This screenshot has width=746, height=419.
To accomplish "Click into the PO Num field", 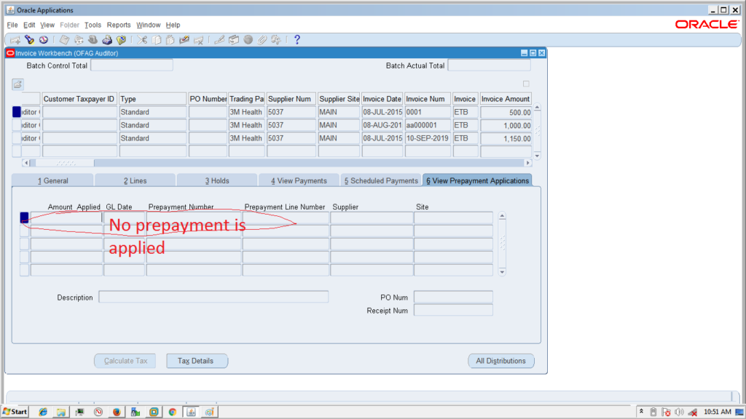I will click(x=453, y=297).
